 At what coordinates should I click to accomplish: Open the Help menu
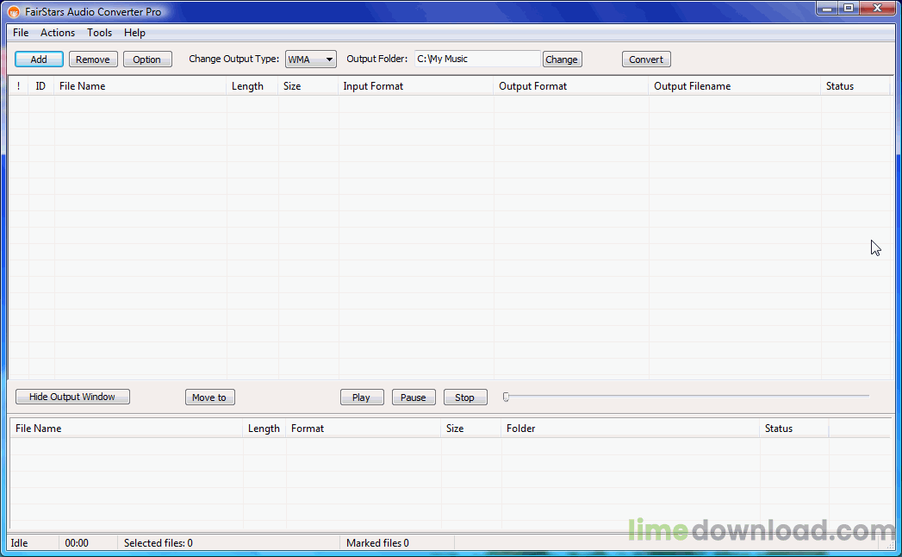[134, 33]
